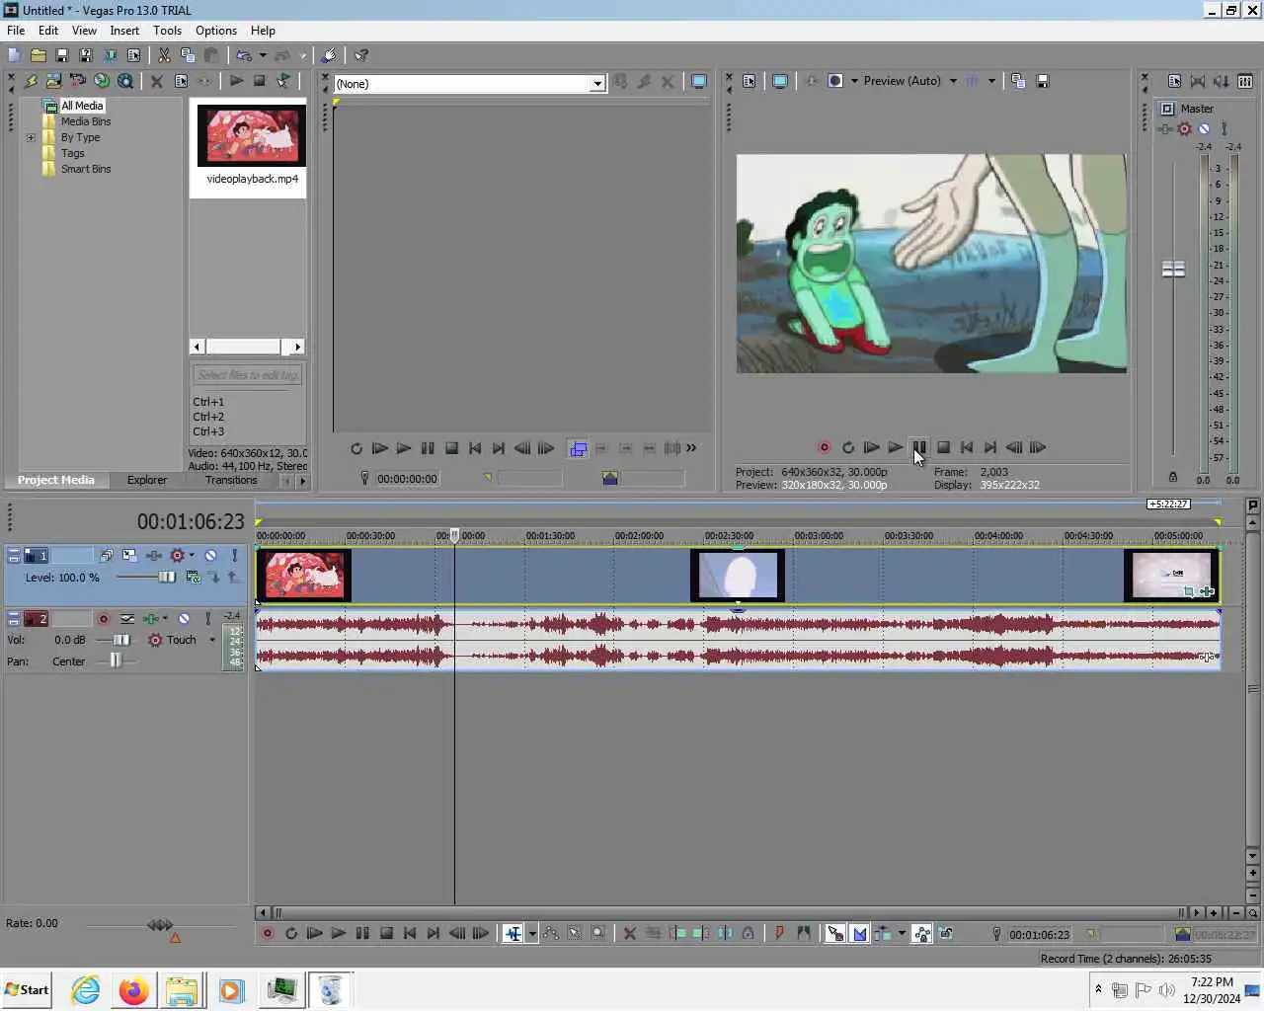Open the Undo history dropdown arrow

click(263, 55)
